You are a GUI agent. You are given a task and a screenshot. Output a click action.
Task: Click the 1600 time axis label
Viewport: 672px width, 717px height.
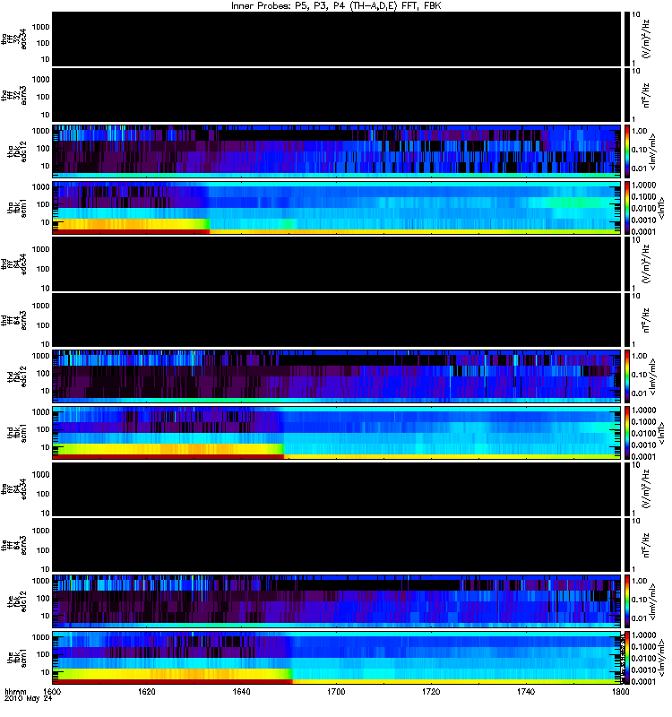pyautogui.click(x=52, y=691)
